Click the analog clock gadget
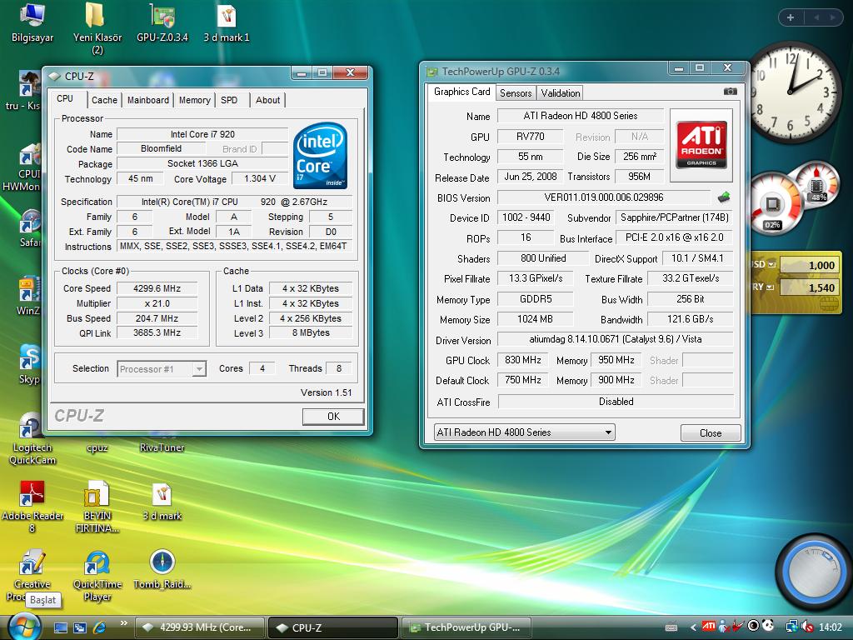Screen dimensions: 853x640 [x=793, y=92]
